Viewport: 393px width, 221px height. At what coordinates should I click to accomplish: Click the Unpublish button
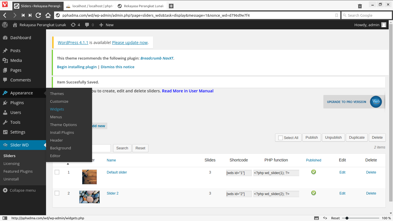pyautogui.click(x=333, y=138)
